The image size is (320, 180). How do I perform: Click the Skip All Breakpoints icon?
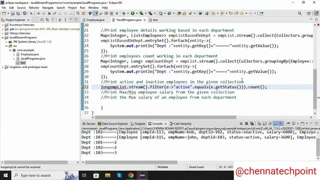(x=31, y=13)
